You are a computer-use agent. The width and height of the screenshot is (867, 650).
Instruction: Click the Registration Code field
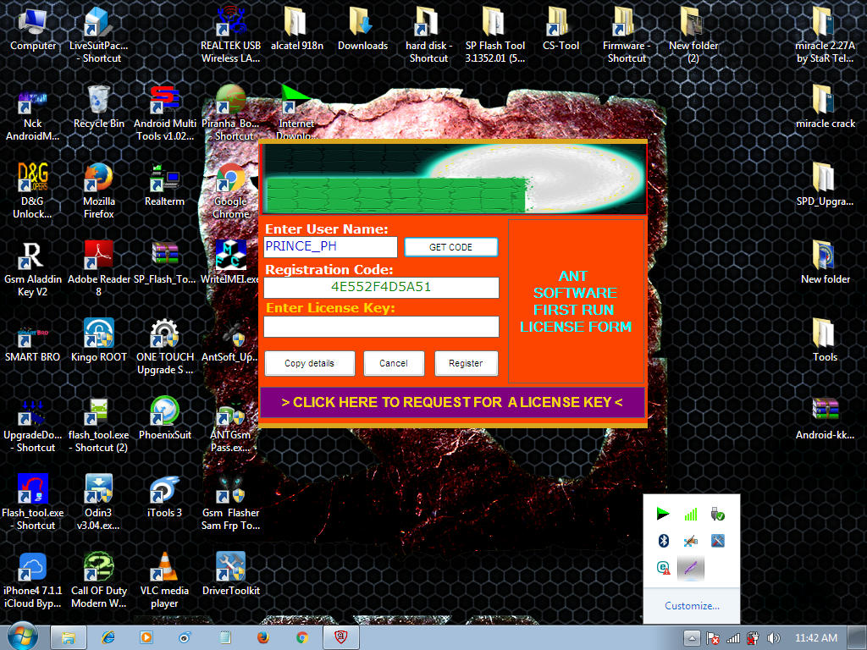[x=381, y=287]
